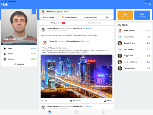Click Maggie Prat's avatar
The height and width of the screenshot is (115, 153).
tap(120, 56)
